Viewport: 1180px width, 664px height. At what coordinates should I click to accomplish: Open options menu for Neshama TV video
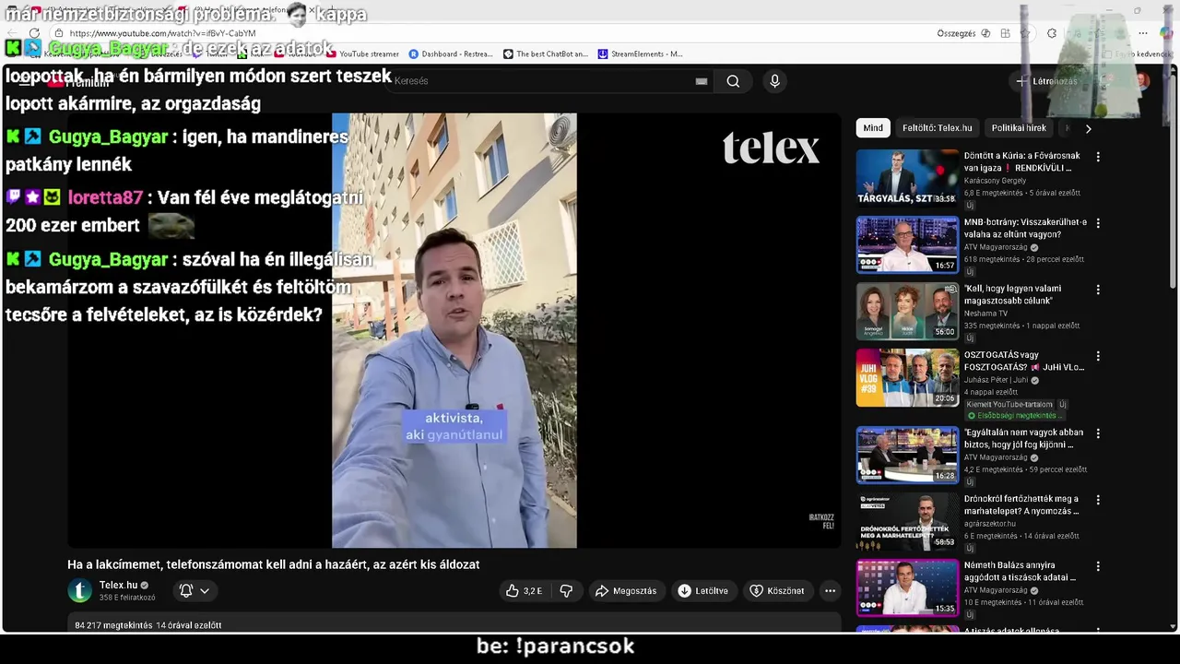[x=1098, y=290]
